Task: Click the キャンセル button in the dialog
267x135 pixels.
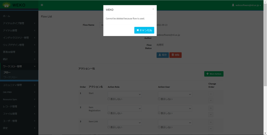Action: [x=144, y=30]
